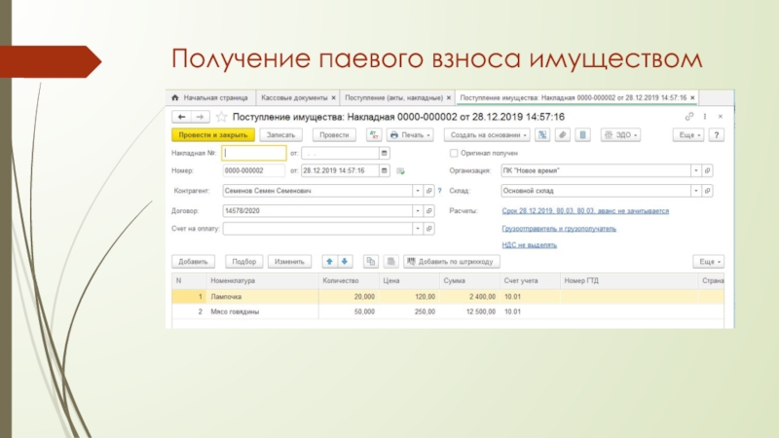Expand the Печать dropdown menu
The height and width of the screenshot is (438, 779).
(x=414, y=135)
